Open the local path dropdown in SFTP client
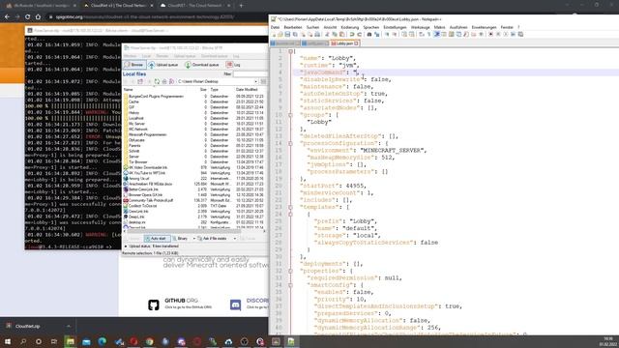This screenshot has height=348, width=619. click(x=255, y=81)
